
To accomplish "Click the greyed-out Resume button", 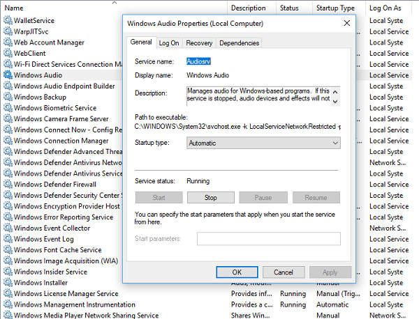I will click(x=316, y=198).
